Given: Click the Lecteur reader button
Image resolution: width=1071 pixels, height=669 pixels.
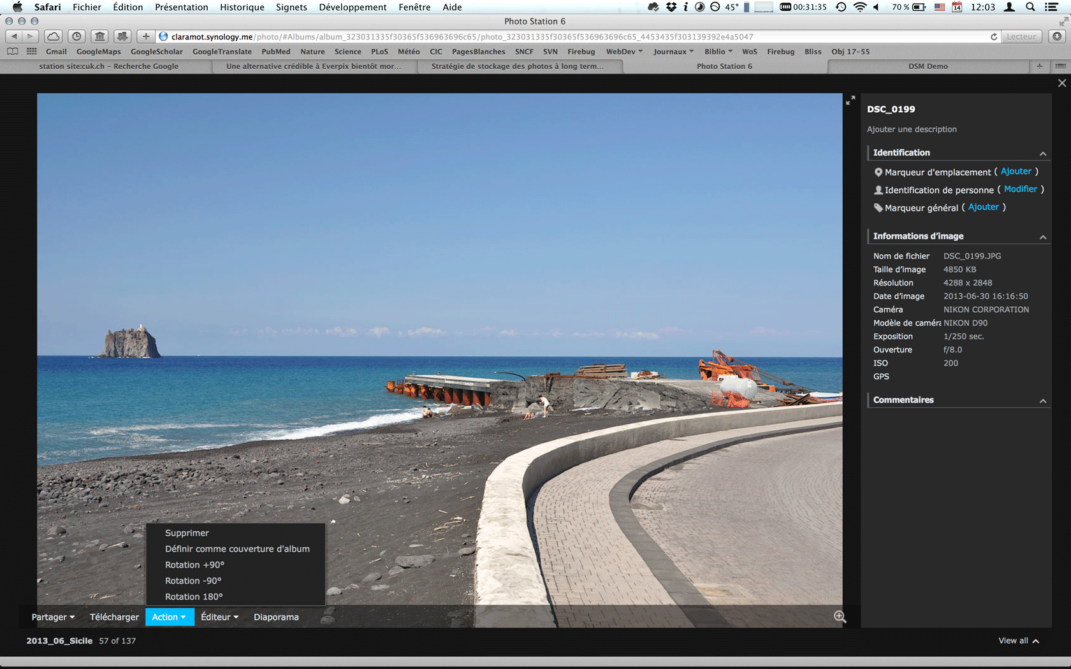Looking at the screenshot, I should click(1021, 37).
